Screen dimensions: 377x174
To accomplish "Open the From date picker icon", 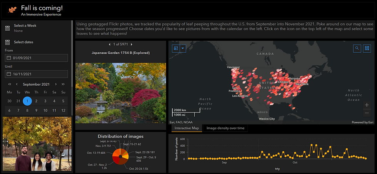I will (9, 58).
